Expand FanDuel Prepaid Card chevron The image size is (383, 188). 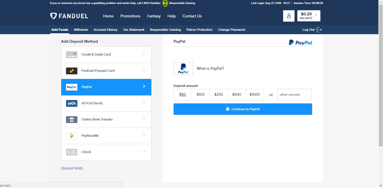144,70
